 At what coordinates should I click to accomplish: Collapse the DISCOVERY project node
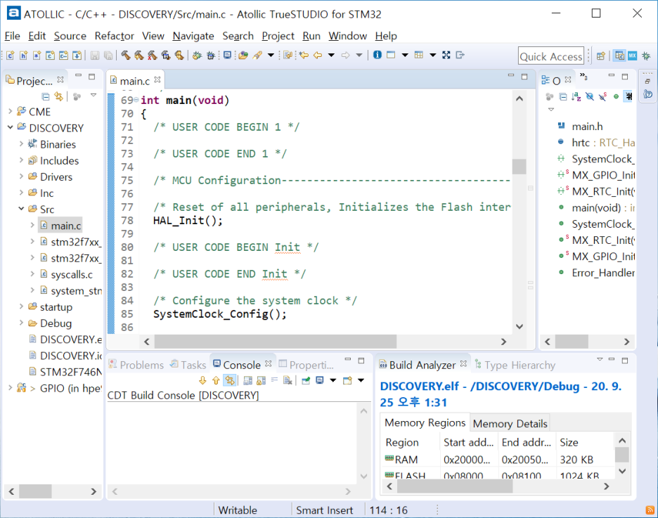[x=10, y=127]
